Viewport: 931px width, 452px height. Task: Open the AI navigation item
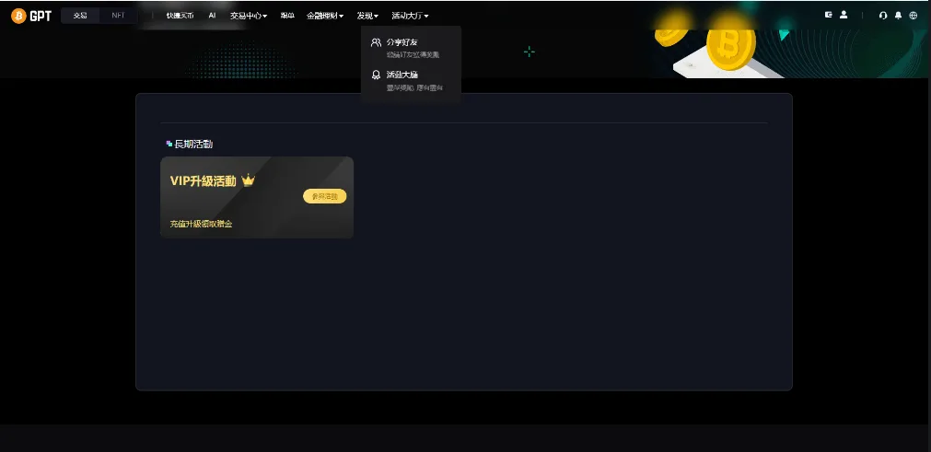click(212, 16)
